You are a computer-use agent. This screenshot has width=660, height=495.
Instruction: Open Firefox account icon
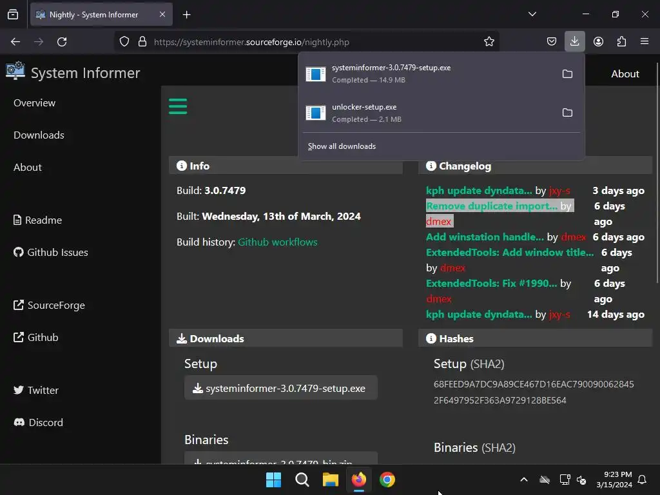(x=598, y=42)
